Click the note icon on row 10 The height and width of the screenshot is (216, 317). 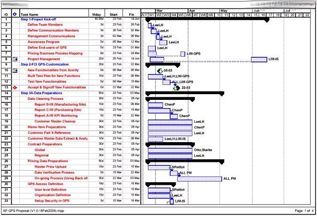14,69
